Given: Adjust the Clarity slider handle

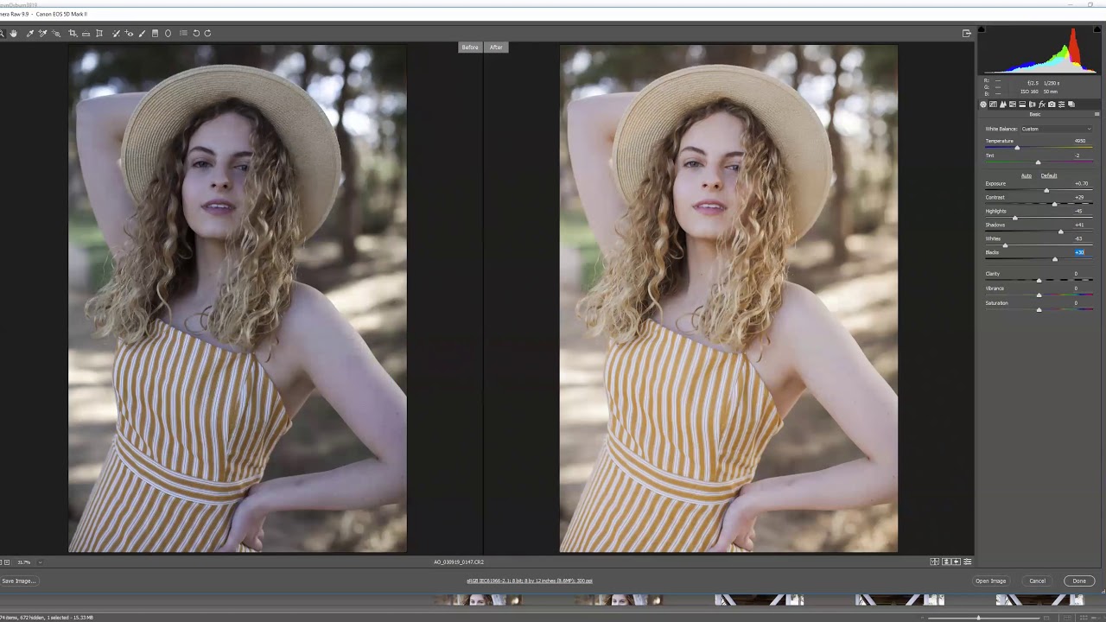Looking at the screenshot, I should click(x=1039, y=280).
